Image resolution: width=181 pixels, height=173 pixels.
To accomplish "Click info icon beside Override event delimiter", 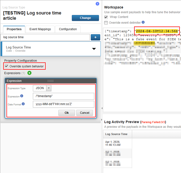I will tap(143, 22).
